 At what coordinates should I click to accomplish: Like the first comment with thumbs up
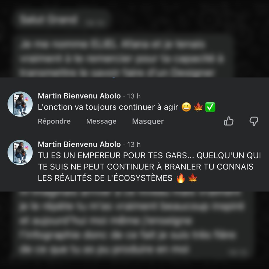(228, 121)
